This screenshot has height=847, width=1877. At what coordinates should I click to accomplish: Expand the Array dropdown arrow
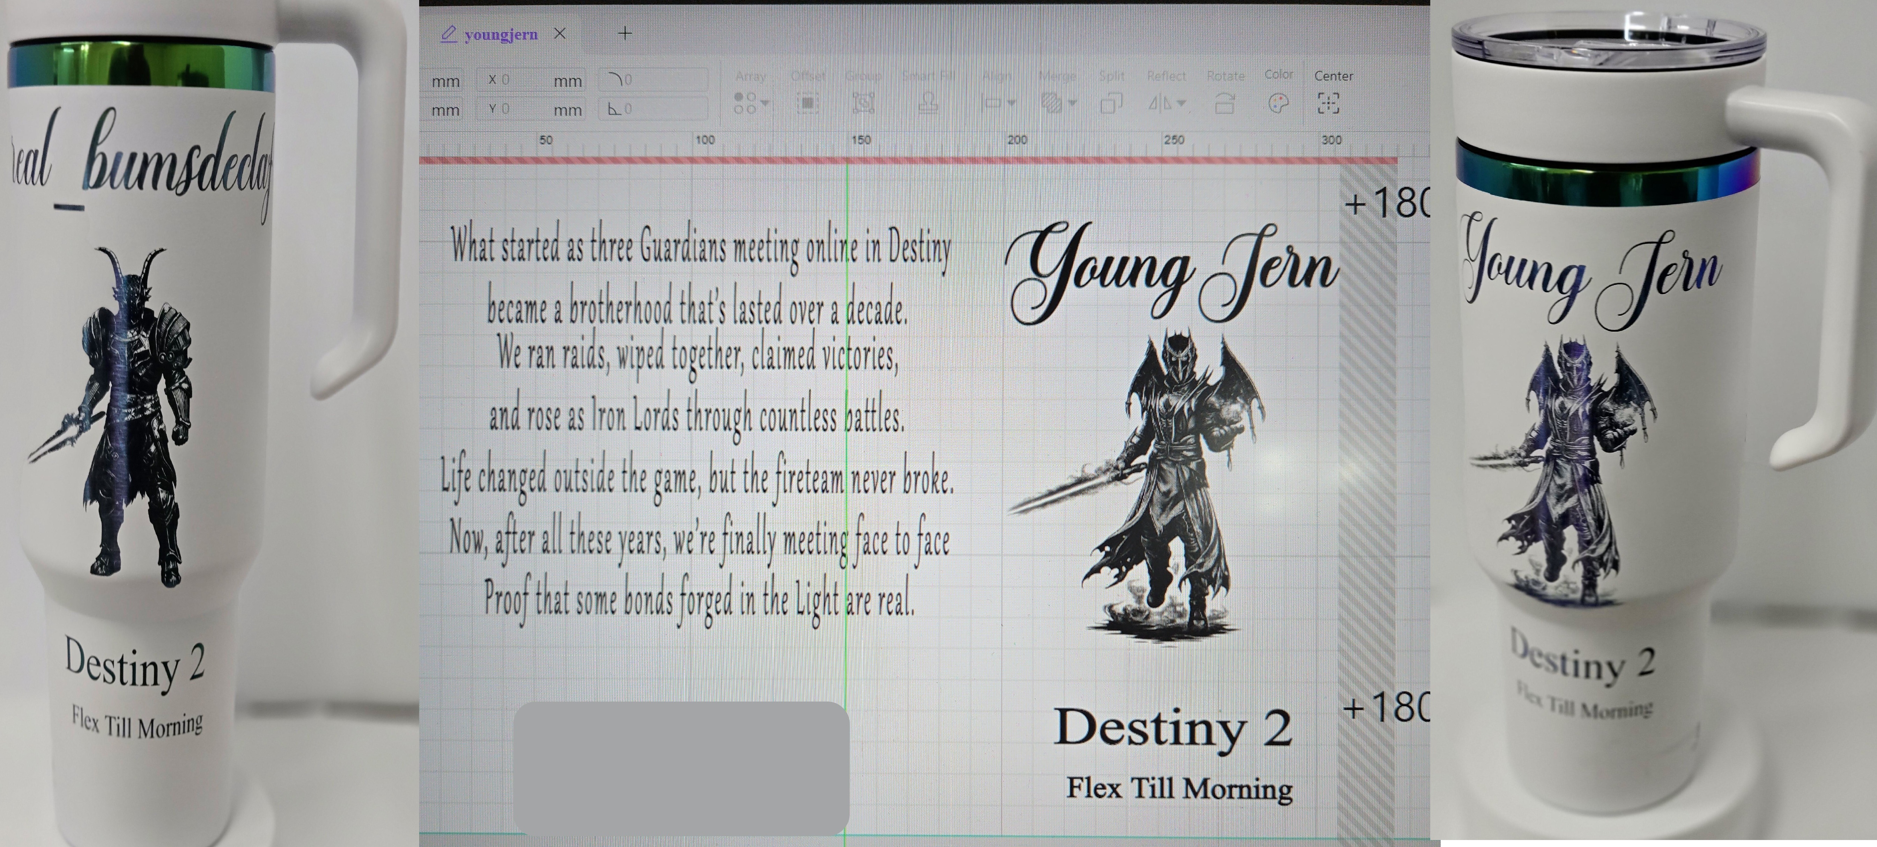[x=764, y=103]
